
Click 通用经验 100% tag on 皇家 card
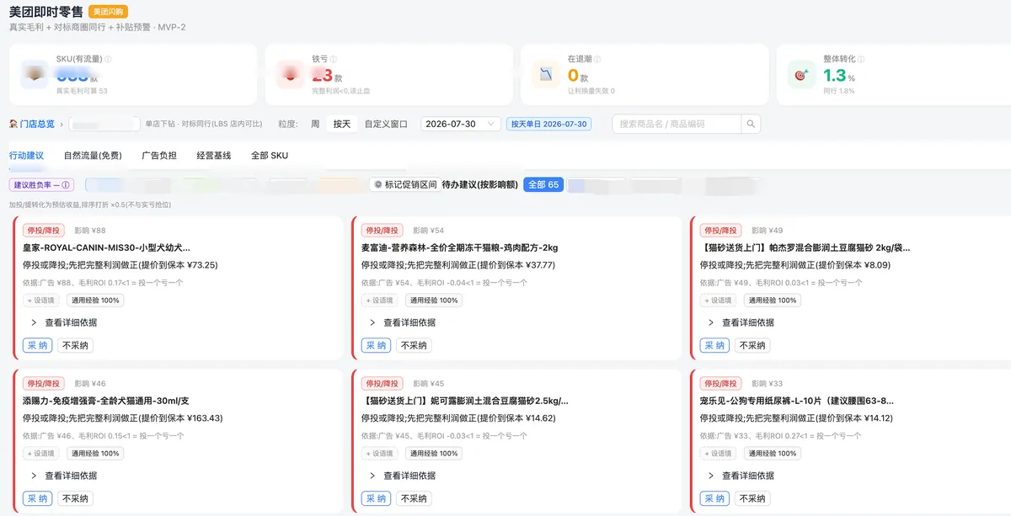(x=95, y=301)
